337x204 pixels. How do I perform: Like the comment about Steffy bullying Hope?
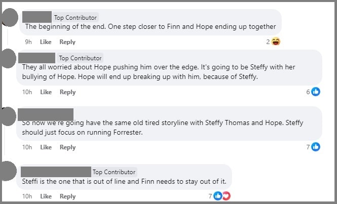tap(46, 92)
